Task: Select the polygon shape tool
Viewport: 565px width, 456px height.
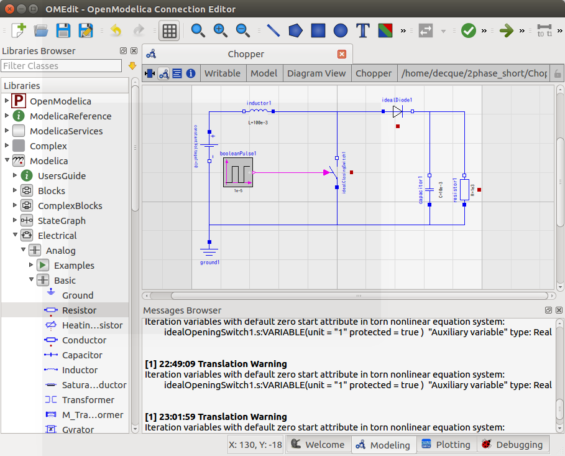Action: [x=295, y=30]
